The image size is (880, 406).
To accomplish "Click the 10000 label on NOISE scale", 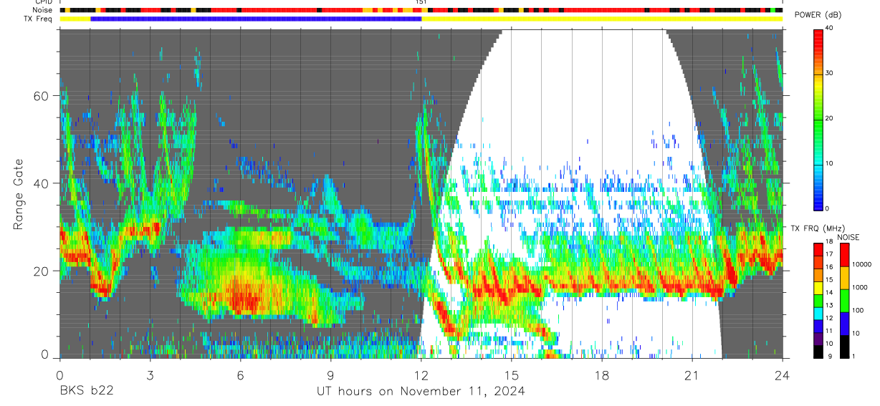I will coord(861,264).
